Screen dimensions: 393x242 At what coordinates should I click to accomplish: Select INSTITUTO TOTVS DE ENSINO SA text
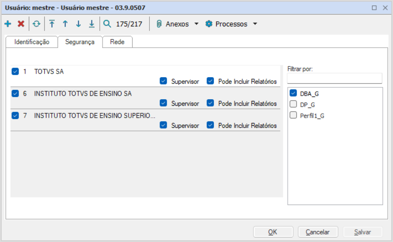point(83,94)
